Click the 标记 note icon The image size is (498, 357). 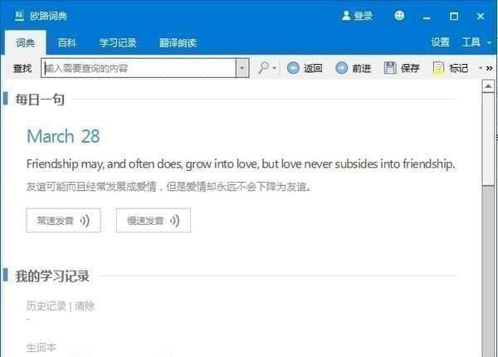point(438,68)
